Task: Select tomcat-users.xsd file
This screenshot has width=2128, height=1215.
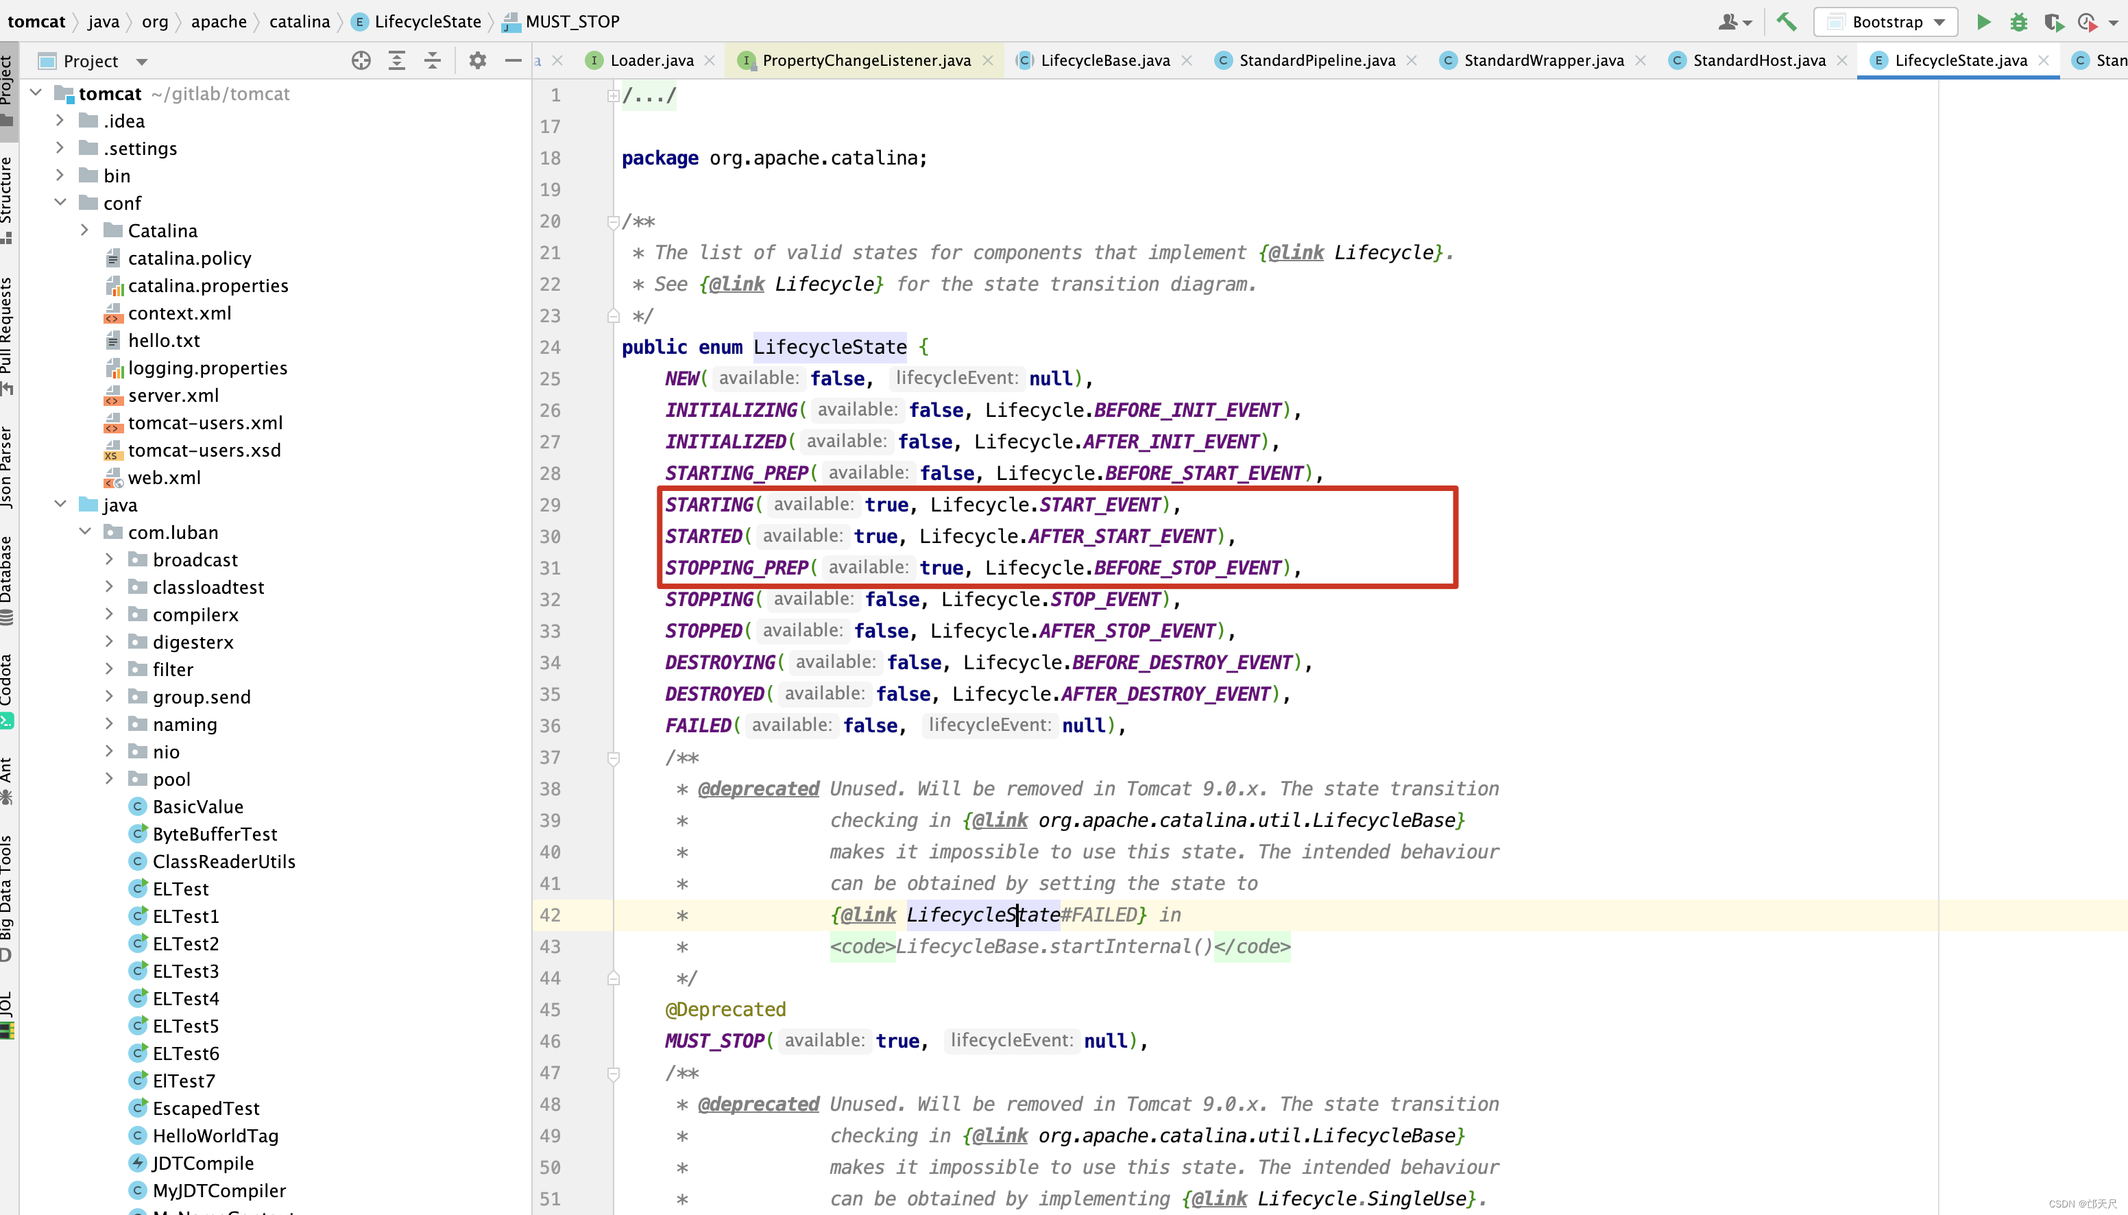Action: (x=204, y=450)
